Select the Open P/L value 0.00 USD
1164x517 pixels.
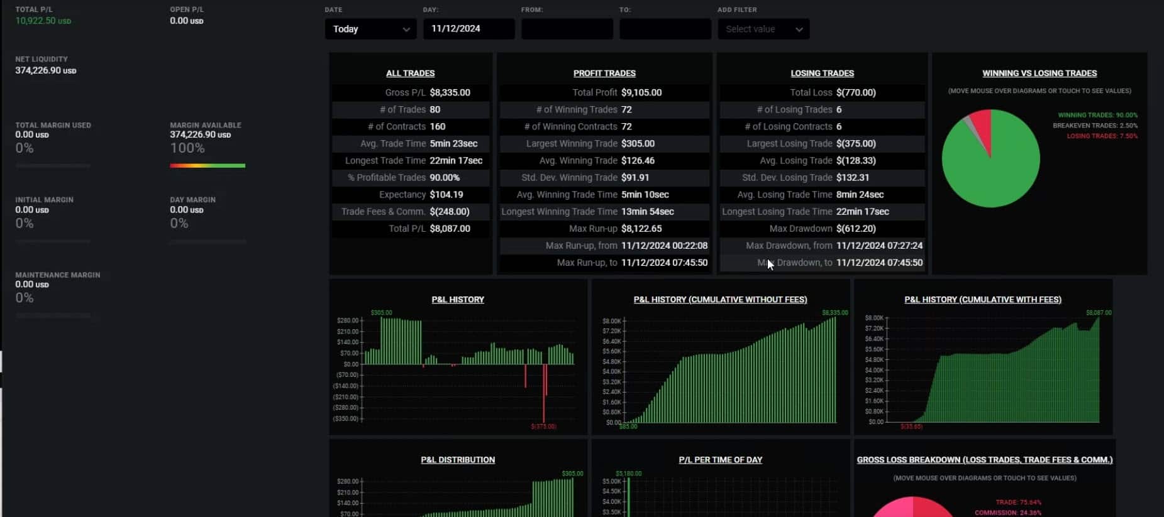click(187, 21)
